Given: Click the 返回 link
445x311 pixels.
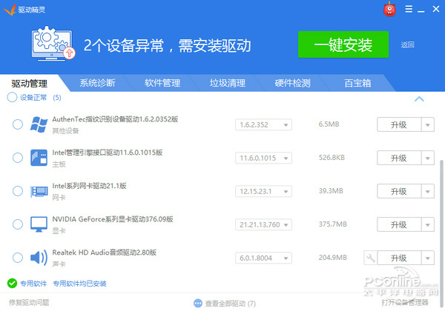Looking at the screenshot, I should pos(407,44).
